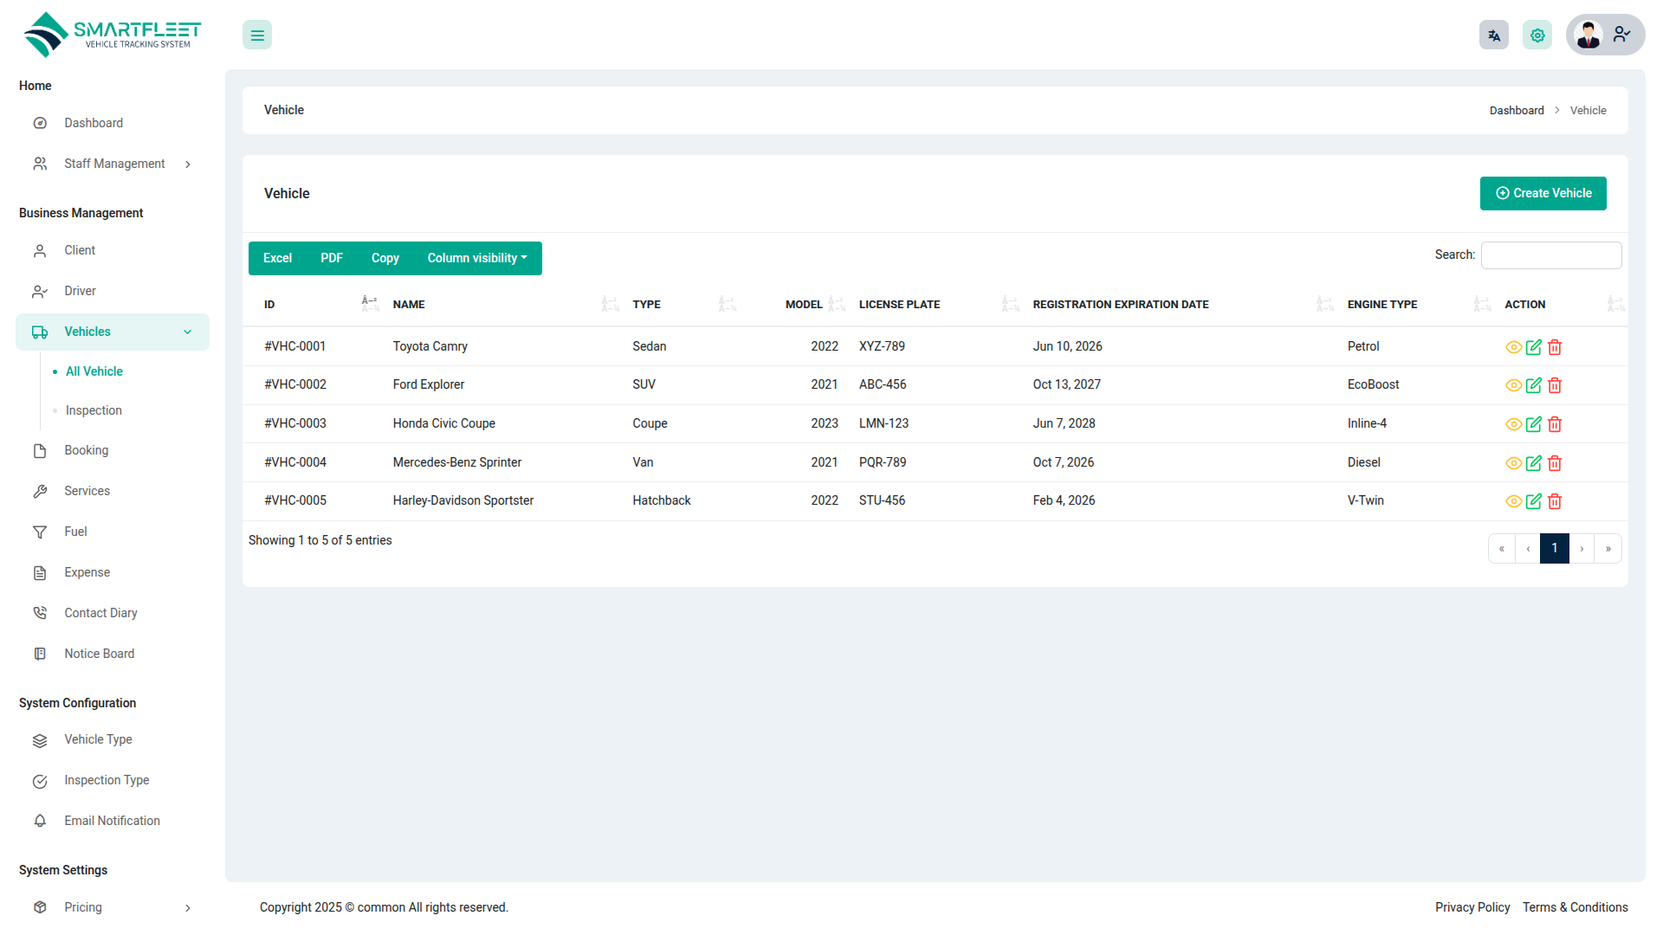Open Inspection under Vehicles menu
The image size is (1663, 935).
tap(94, 410)
